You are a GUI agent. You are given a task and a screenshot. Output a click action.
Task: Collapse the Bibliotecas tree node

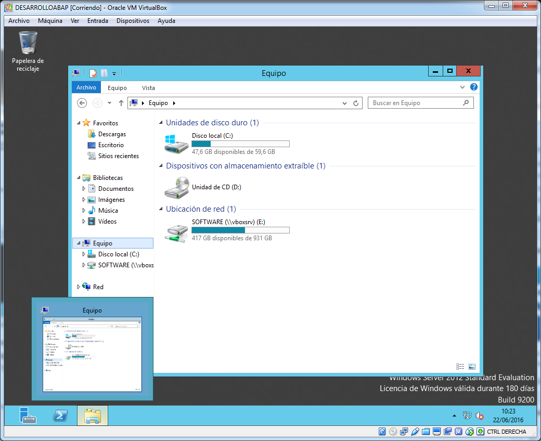tap(79, 177)
